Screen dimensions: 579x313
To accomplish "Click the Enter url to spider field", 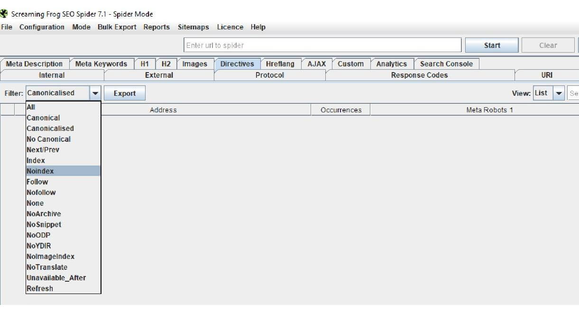I will click(x=322, y=45).
